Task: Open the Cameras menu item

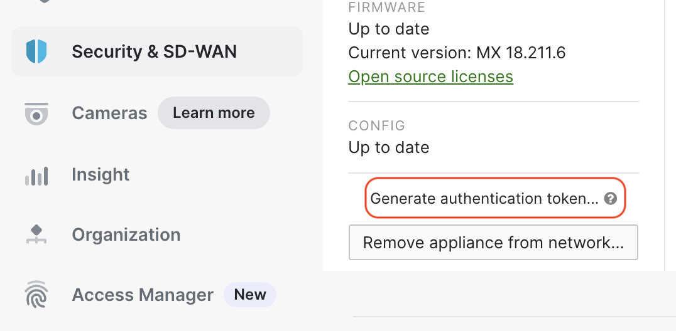Action: (x=109, y=113)
